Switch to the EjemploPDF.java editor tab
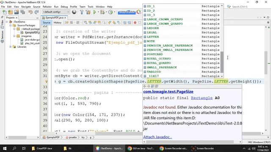Viewport: 271px width, 152px height. tap(54, 18)
